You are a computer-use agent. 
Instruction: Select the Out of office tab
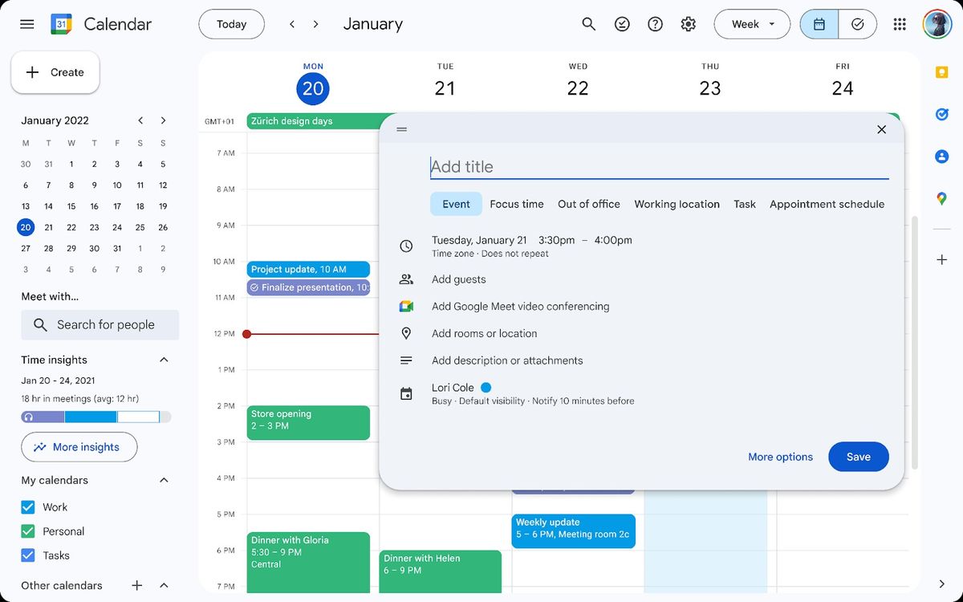click(x=588, y=204)
